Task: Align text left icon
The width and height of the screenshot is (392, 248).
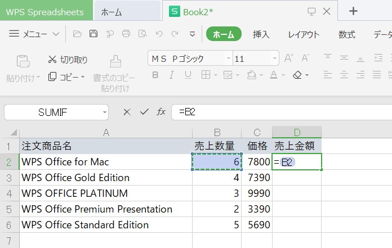Action: 327,75
